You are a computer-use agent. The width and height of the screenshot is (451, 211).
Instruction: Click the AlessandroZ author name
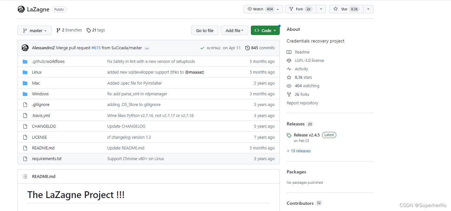[x=44, y=48]
